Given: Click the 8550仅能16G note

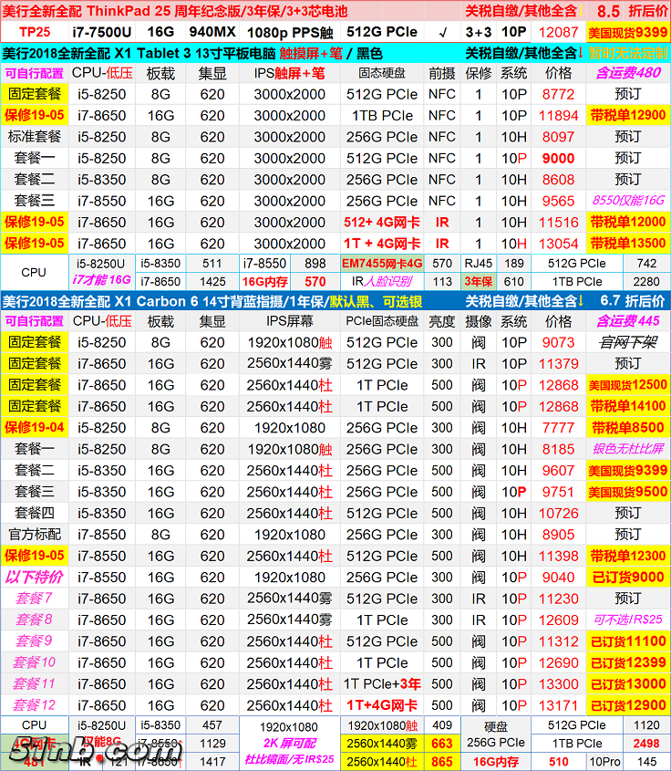Looking at the screenshot, I should (x=628, y=201).
